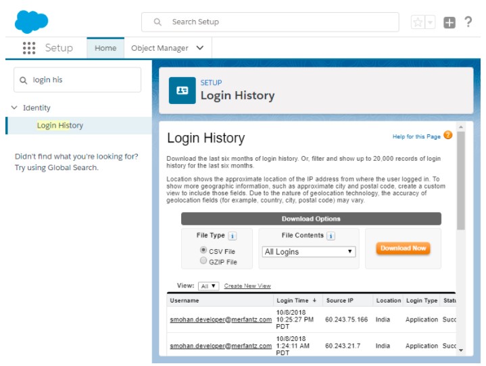Click the Search Setup magnifier icon

click(157, 22)
